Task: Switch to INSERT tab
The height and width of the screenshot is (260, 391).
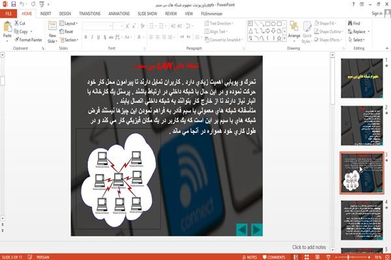Action: (x=46, y=14)
